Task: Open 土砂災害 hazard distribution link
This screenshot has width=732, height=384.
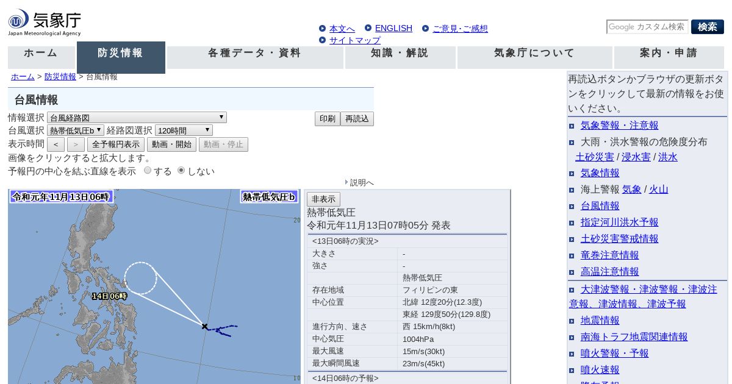Action: (595, 157)
